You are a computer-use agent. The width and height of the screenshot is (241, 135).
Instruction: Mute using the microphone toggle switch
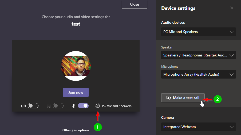point(83,106)
